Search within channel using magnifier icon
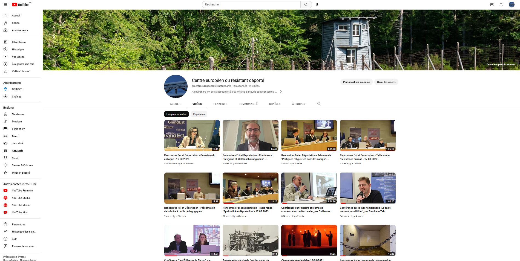The width and height of the screenshot is (520, 261). [319, 104]
